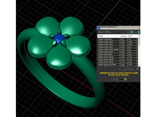Select the Yellow Gold:14KY row
Screen dimensions: 156x117
[118, 44]
